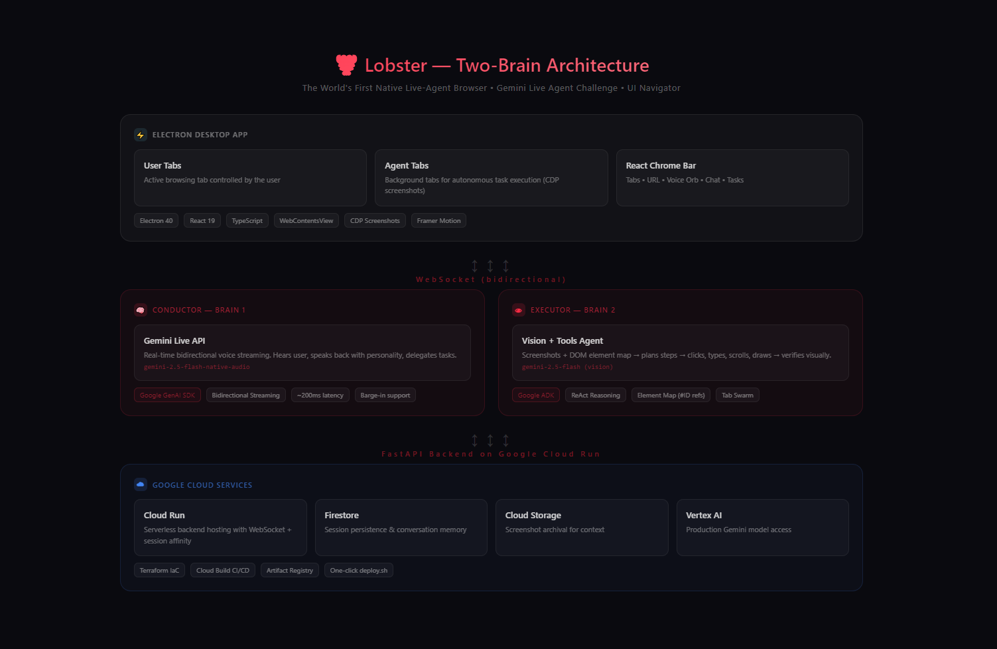Click the Artifact Registry tag
The height and width of the screenshot is (649, 997).
[x=290, y=570]
